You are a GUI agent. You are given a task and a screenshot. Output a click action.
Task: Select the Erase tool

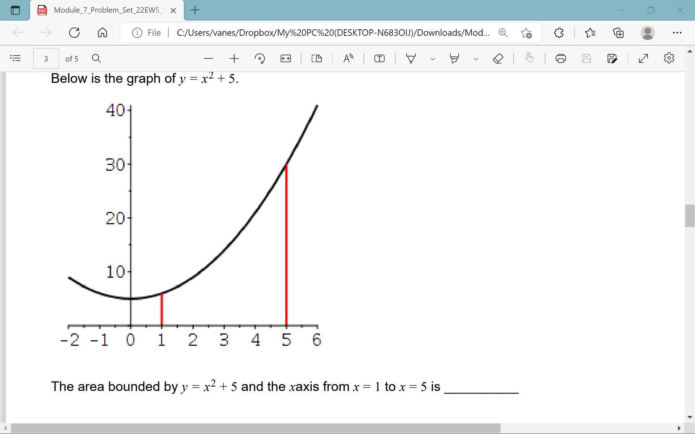coord(498,58)
